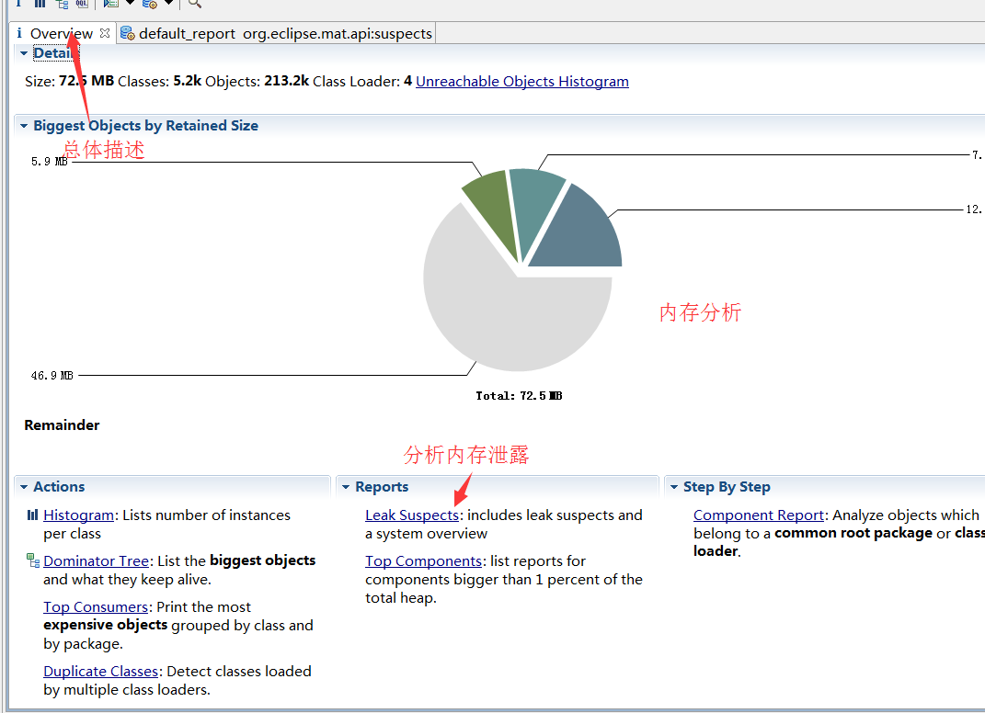Collapse the Actions section
985x713 pixels.
[24, 487]
